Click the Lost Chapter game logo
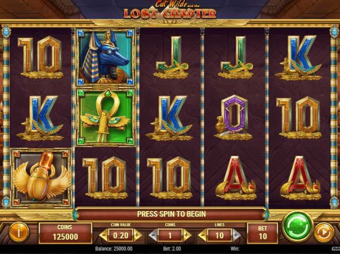Viewport: 340px width, 254px height. pyautogui.click(x=170, y=10)
